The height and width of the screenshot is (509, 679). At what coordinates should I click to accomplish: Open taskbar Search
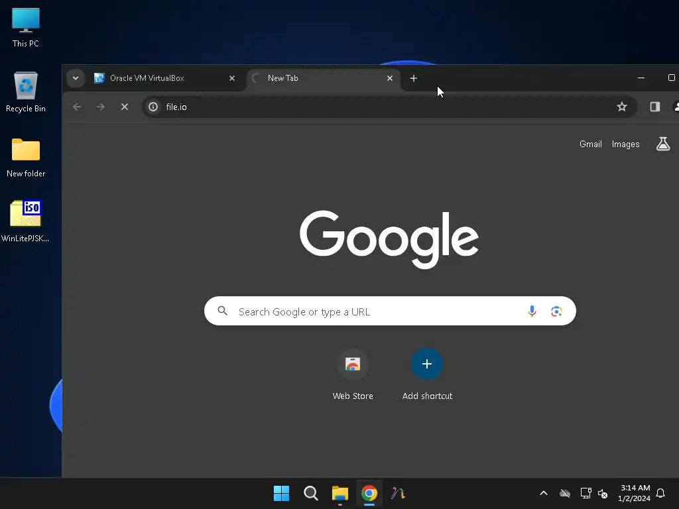pos(311,493)
